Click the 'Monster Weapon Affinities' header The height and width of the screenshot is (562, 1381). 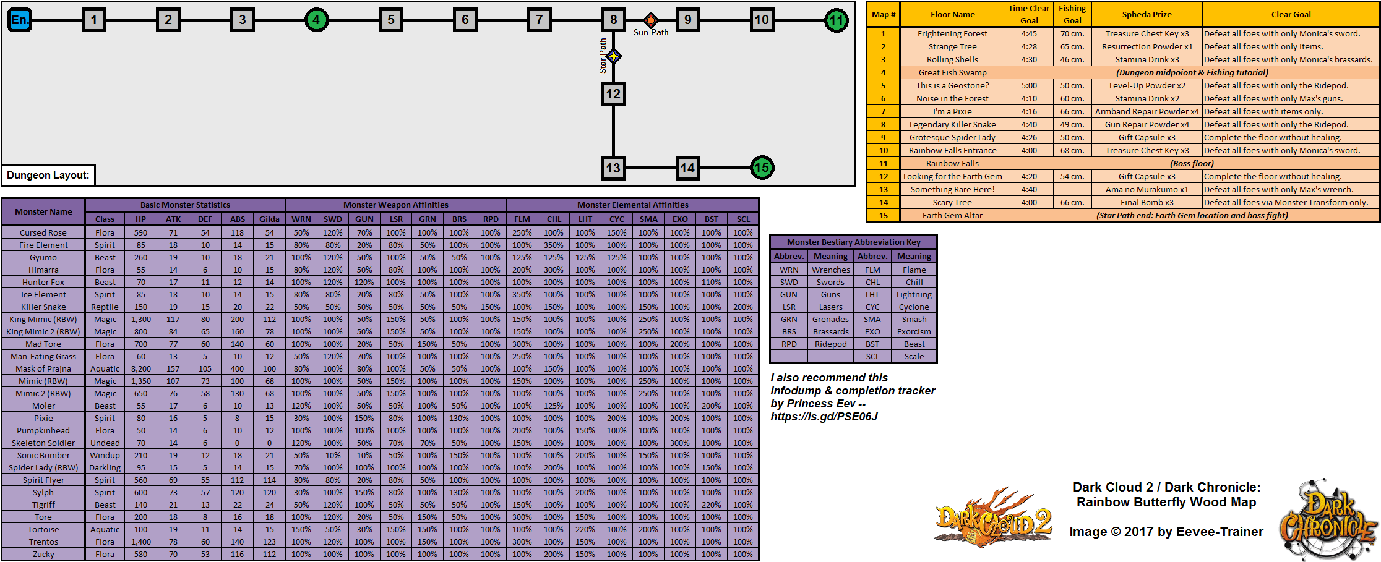[x=396, y=205]
